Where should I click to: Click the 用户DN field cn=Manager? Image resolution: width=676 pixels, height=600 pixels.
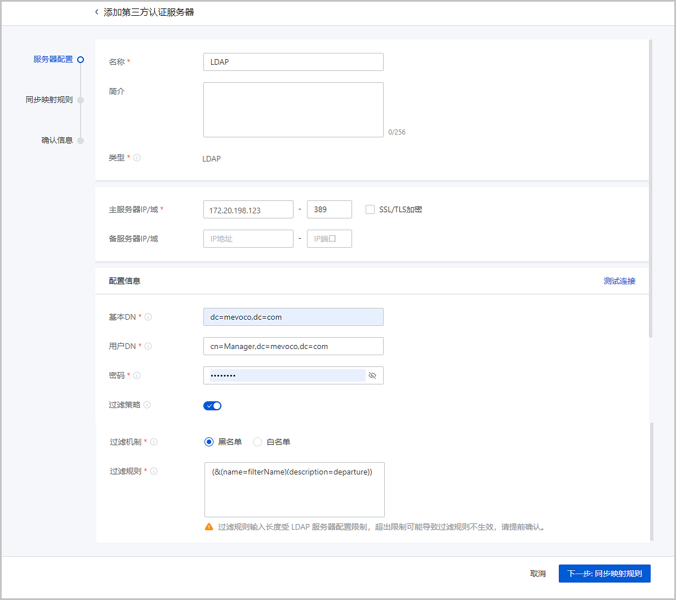[x=293, y=346]
